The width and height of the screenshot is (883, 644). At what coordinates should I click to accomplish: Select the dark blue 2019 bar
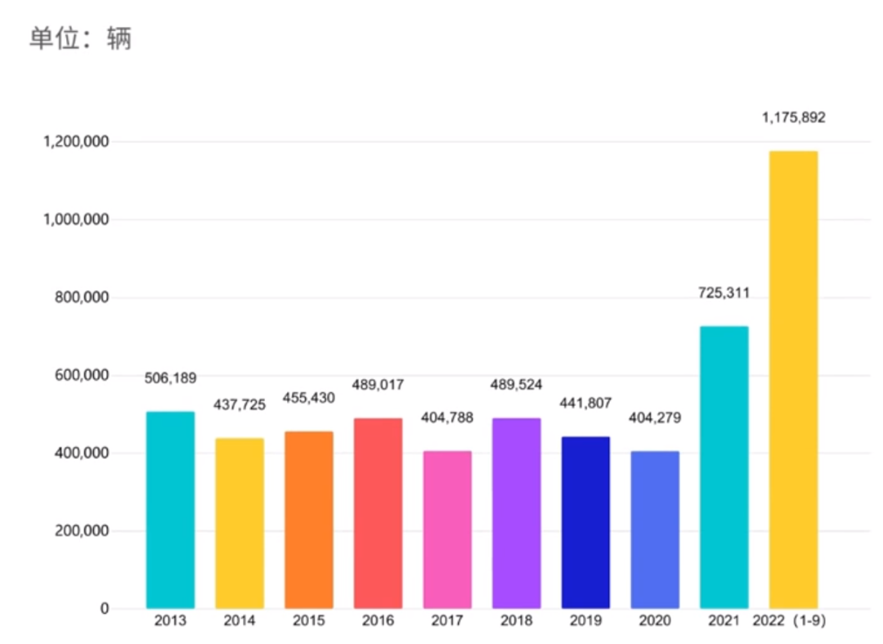585,523
